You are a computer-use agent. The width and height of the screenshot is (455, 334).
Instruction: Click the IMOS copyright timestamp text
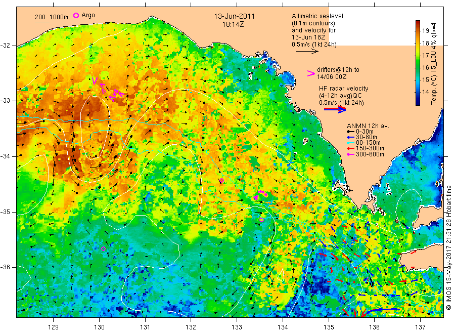pos(449,247)
